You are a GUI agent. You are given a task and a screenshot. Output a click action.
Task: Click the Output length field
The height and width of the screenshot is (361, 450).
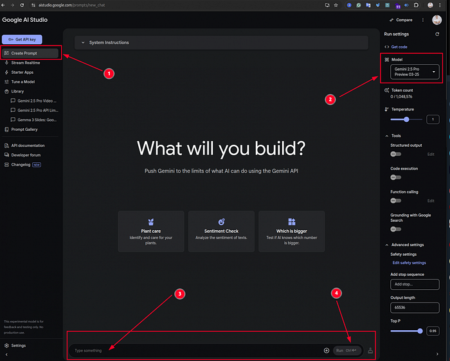415,308
